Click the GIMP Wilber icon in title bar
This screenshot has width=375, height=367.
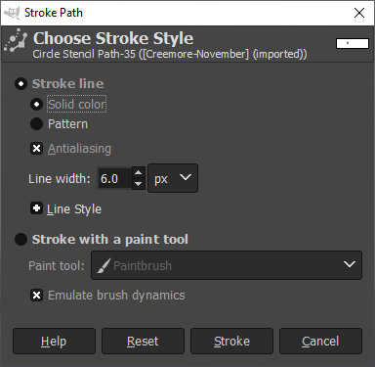coord(12,13)
